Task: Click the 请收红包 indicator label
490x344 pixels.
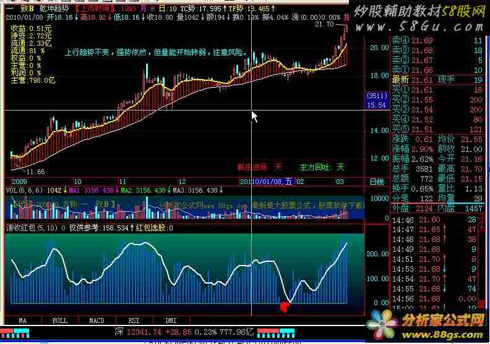Action: click(x=22, y=228)
